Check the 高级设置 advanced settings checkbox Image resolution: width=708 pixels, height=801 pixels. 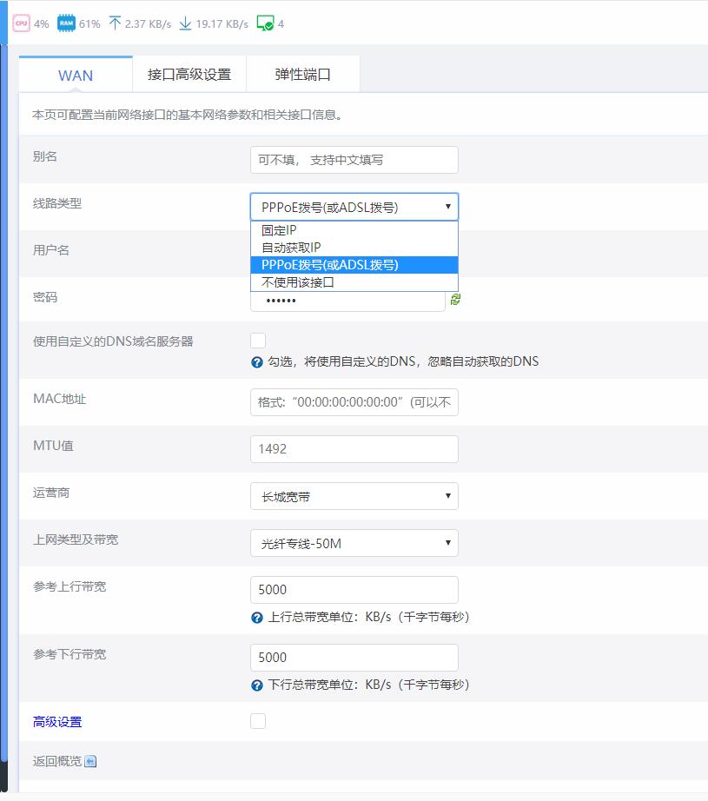coord(258,720)
